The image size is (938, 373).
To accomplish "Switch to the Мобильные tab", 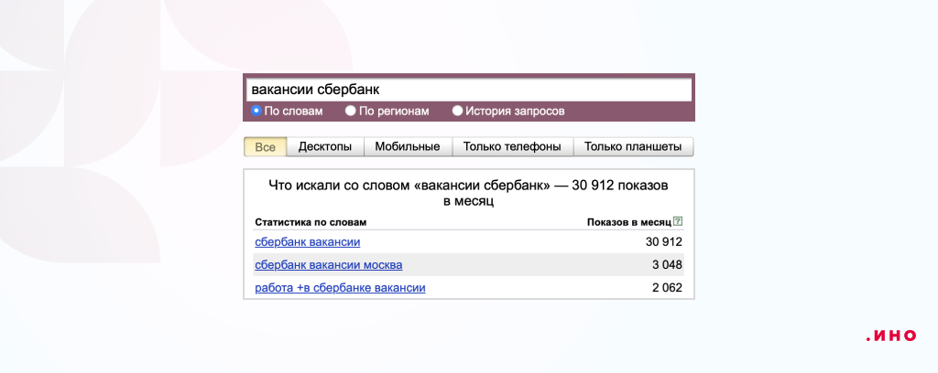I will click(408, 146).
